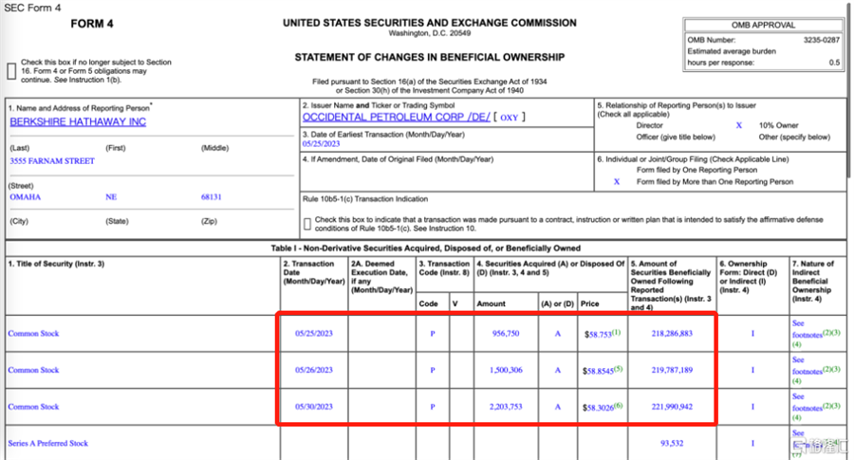Select the amount 1,500,306
This screenshot has height=460, width=854.
pos(506,370)
